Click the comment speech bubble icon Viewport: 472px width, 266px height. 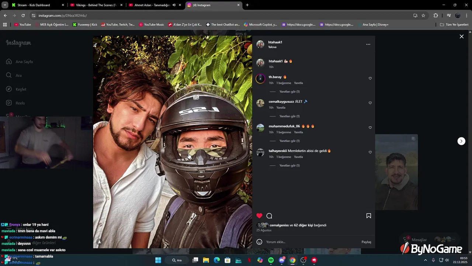coord(269,216)
